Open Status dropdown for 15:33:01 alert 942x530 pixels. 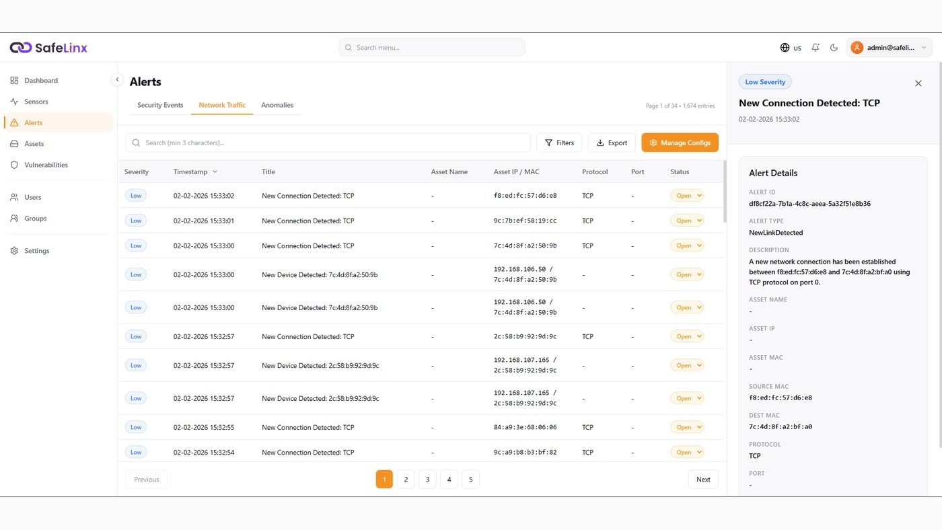coord(687,221)
